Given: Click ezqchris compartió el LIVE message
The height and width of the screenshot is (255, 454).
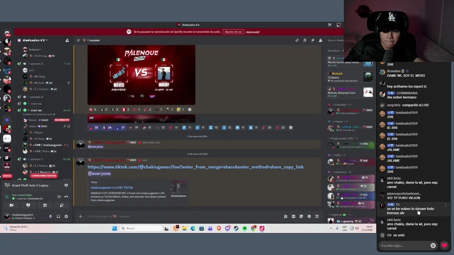Looking at the screenshot, I should (x=408, y=105).
